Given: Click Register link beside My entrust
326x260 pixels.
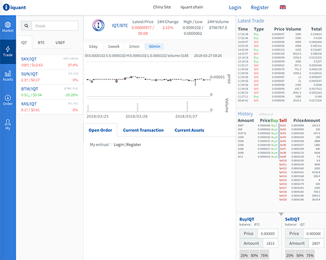Looking at the screenshot, I should pos(134,144).
